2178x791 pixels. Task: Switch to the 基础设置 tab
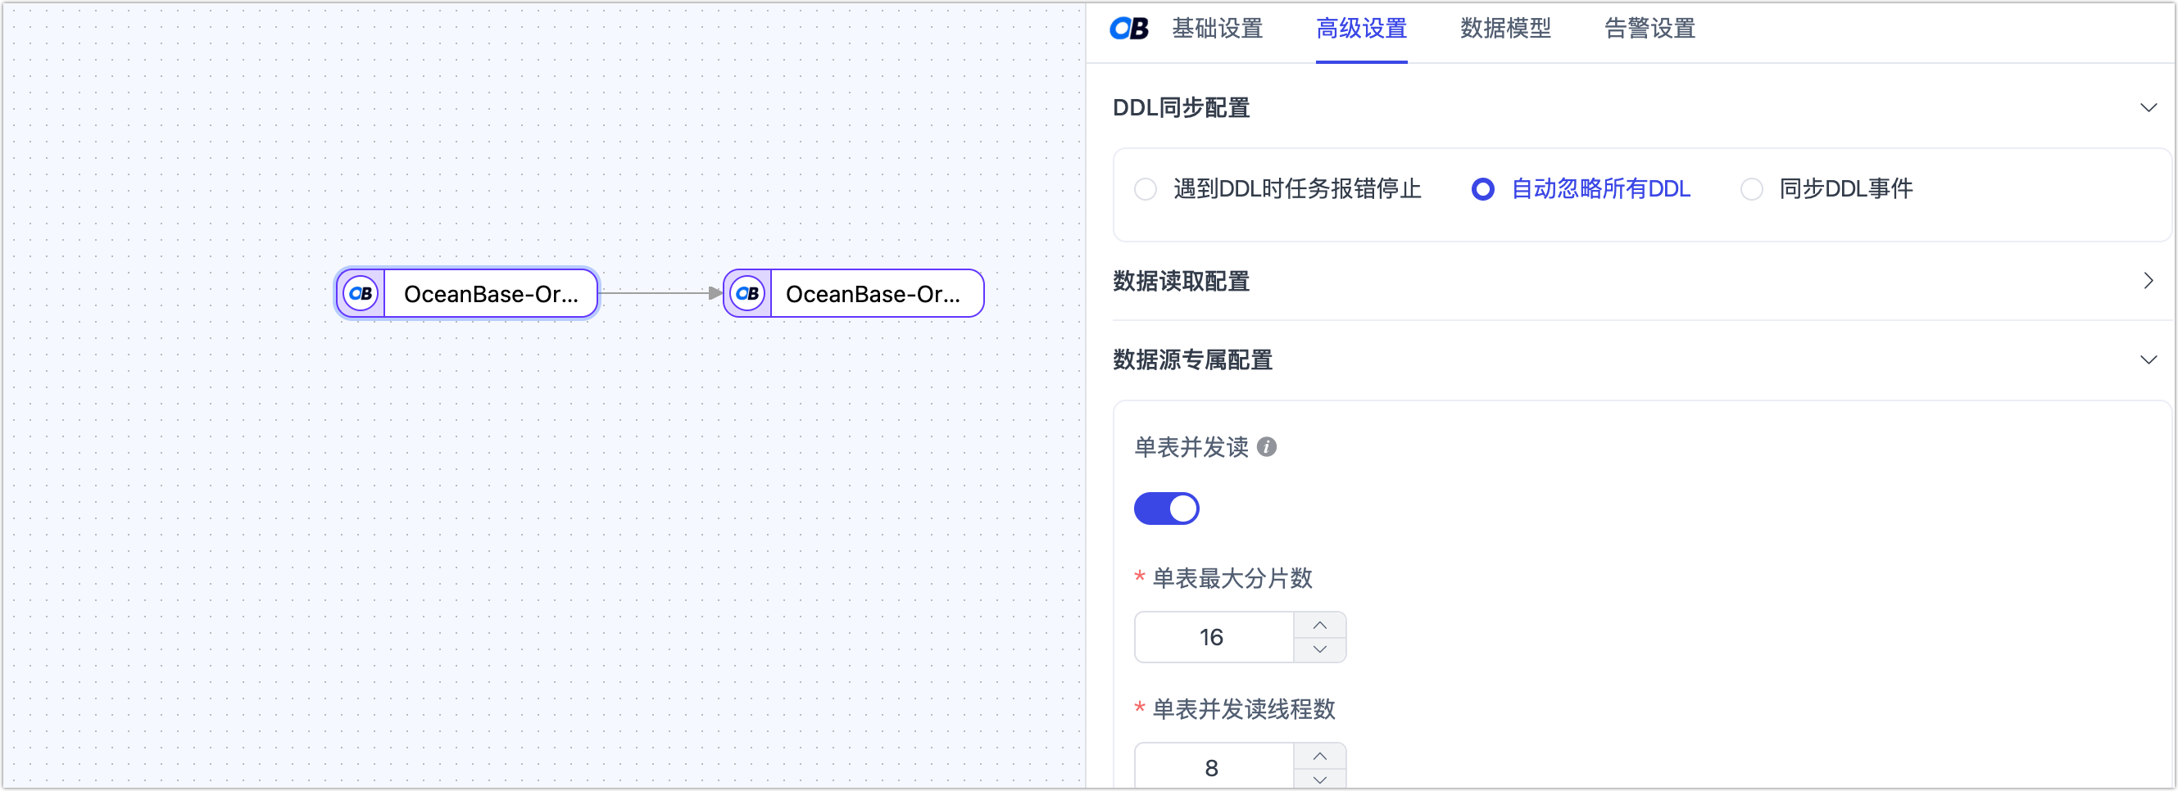tap(1217, 28)
